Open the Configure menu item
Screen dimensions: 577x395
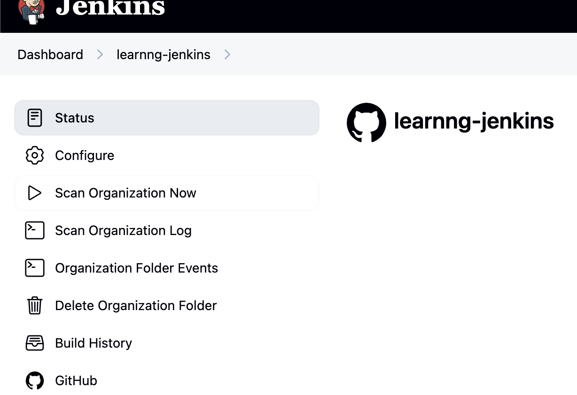point(85,155)
